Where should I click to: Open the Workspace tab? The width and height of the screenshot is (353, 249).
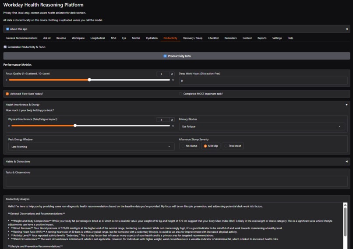[78, 38]
